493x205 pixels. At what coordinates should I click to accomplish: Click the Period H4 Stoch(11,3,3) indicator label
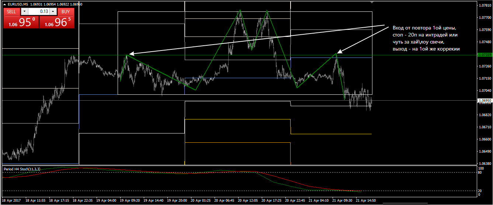tap(22, 168)
